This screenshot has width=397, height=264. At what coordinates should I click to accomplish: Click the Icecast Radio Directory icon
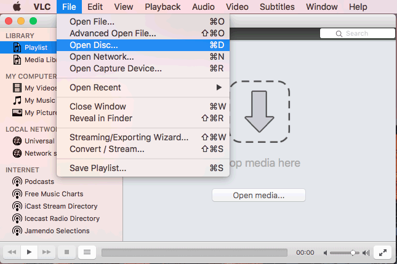tap(17, 218)
